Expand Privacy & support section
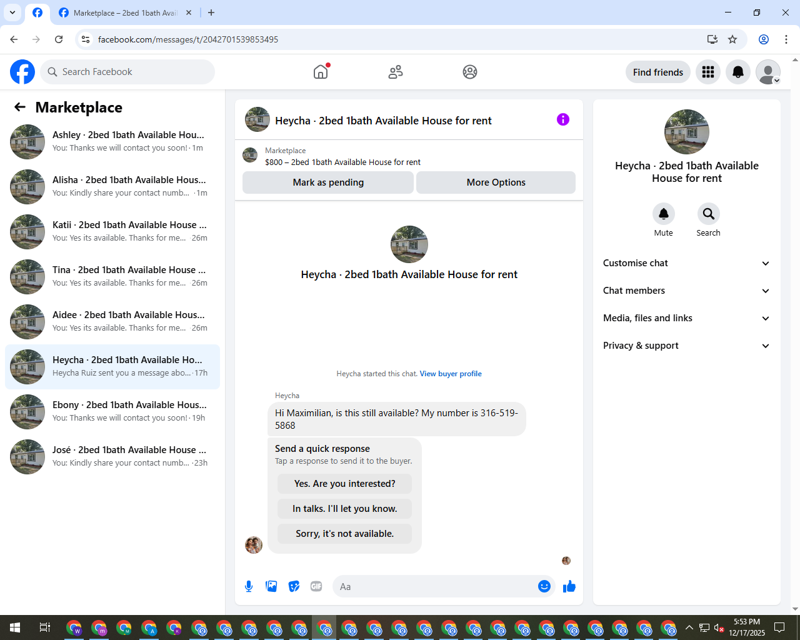The width and height of the screenshot is (800, 640). (687, 346)
